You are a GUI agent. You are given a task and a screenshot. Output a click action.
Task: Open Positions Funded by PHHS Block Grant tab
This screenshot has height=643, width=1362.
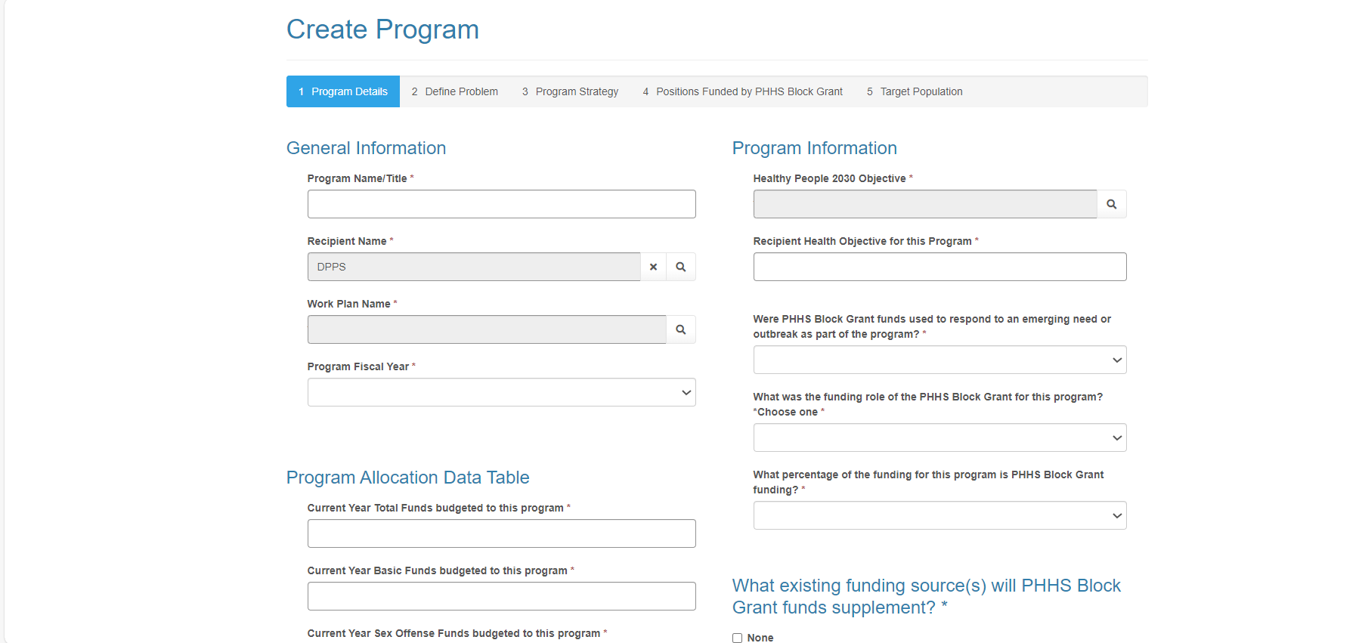click(x=743, y=91)
